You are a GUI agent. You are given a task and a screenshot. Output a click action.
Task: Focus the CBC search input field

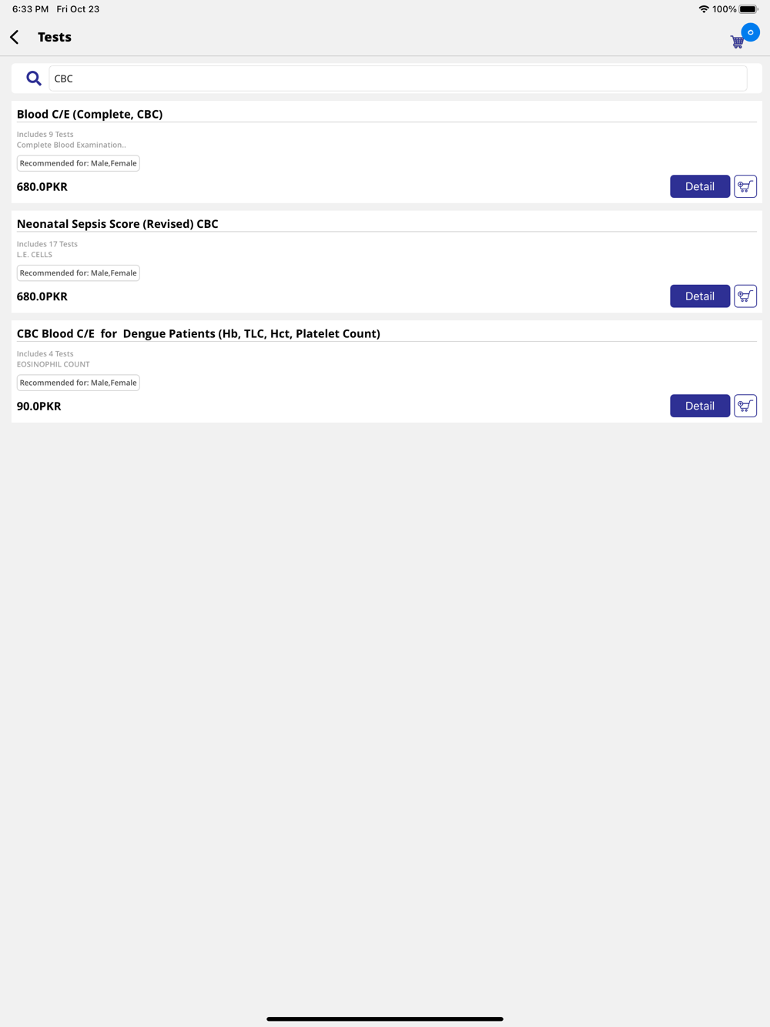397,79
